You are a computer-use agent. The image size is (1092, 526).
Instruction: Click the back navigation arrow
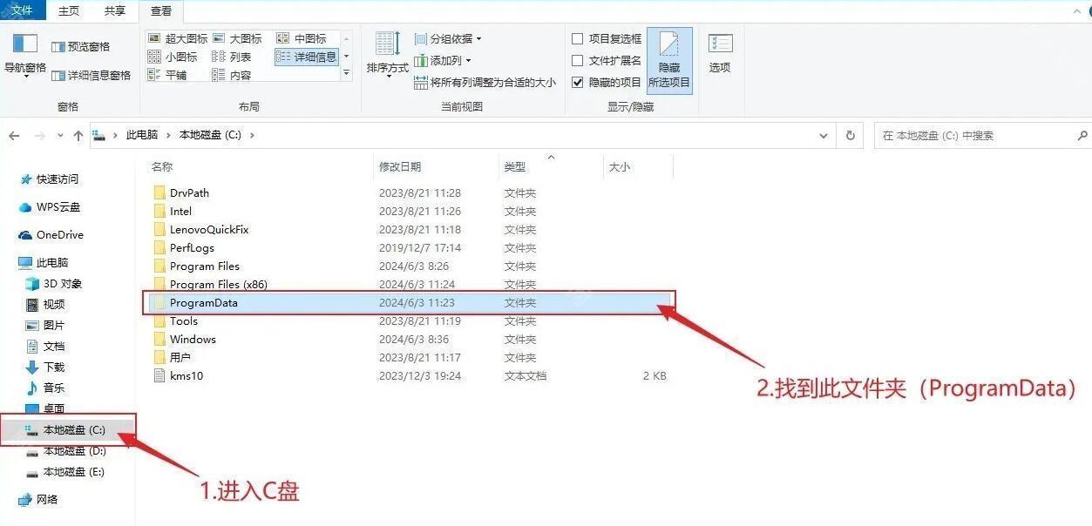pos(14,136)
